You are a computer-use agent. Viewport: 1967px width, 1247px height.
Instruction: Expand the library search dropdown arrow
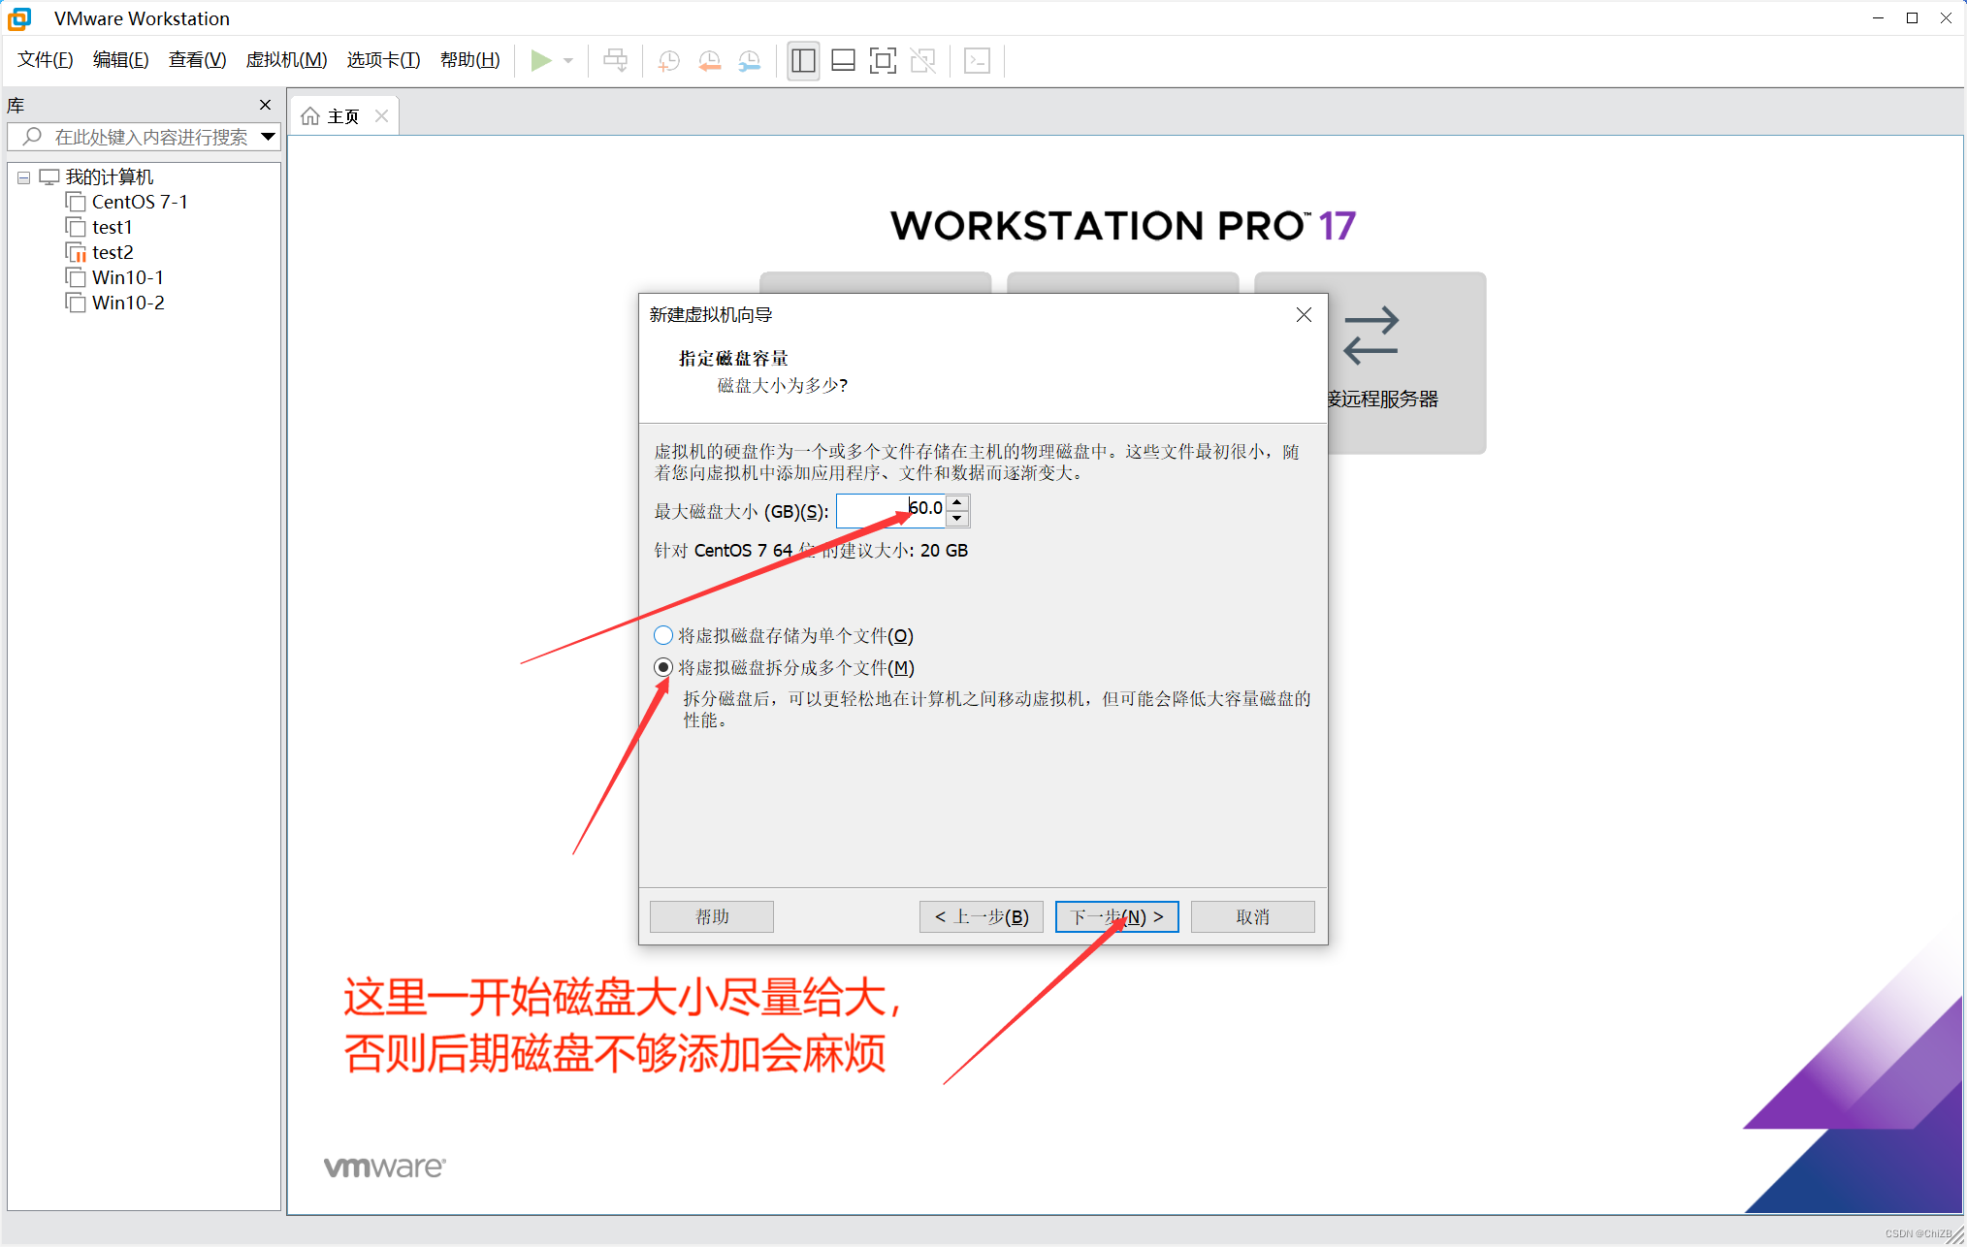coord(269,137)
